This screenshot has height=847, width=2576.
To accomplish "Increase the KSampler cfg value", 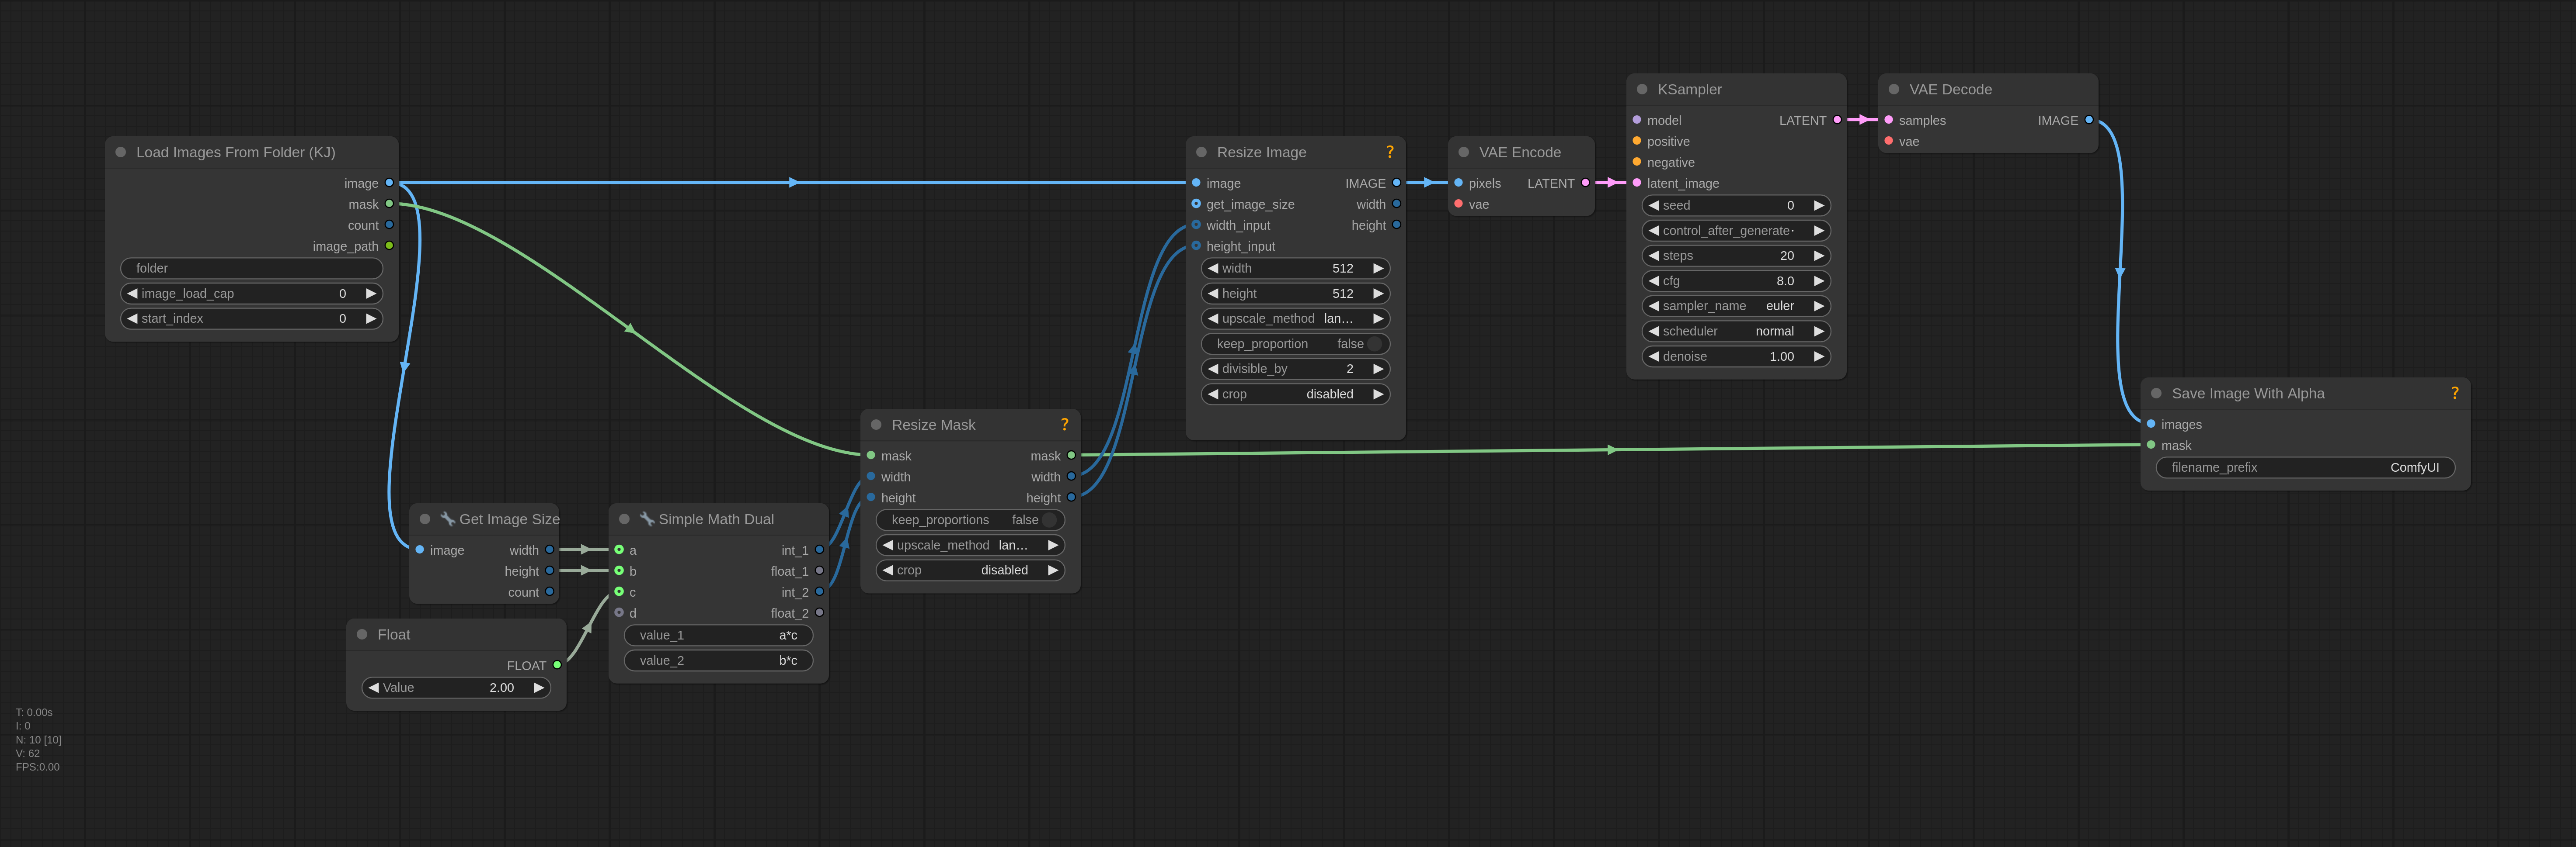I will [x=1819, y=281].
